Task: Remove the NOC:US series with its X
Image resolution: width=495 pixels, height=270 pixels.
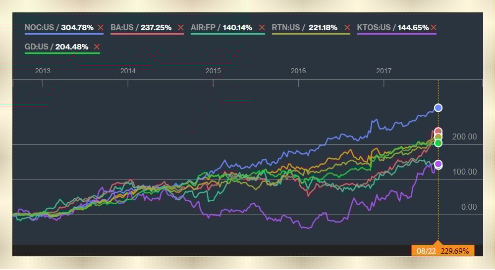Action: pos(101,28)
